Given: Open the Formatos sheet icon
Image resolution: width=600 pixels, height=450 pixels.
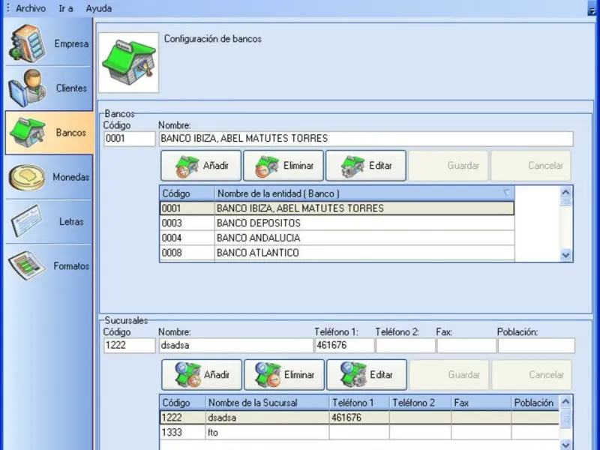Looking at the screenshot, I should [27, 265].
